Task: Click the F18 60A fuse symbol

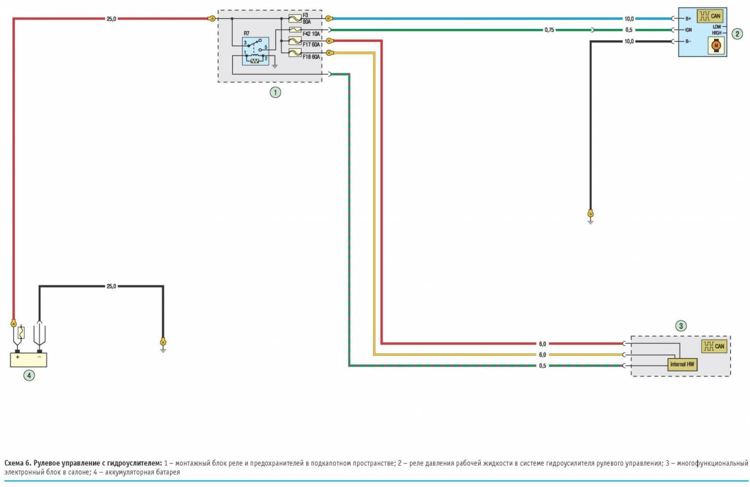Action: point(294,52)
